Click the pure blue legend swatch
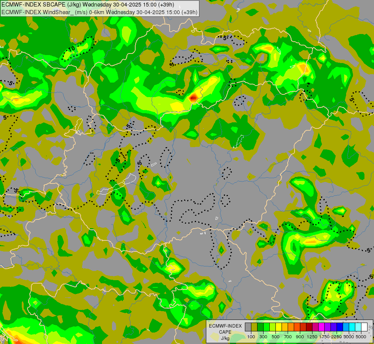The image size is (374, 344). (x=340, y=327)
